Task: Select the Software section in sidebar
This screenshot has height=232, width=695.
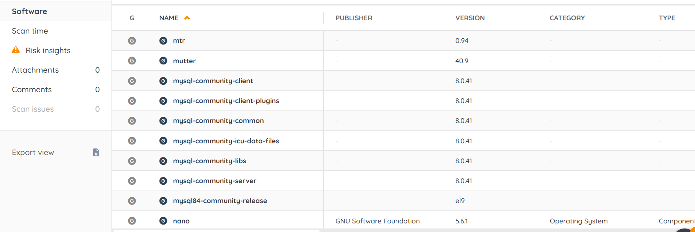Action: 56,11
